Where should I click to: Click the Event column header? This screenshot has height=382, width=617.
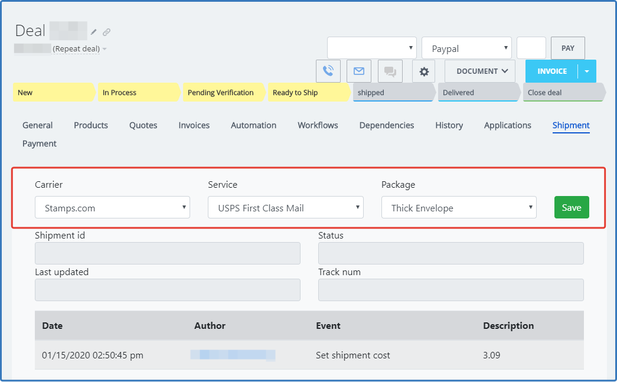(328, 326)
